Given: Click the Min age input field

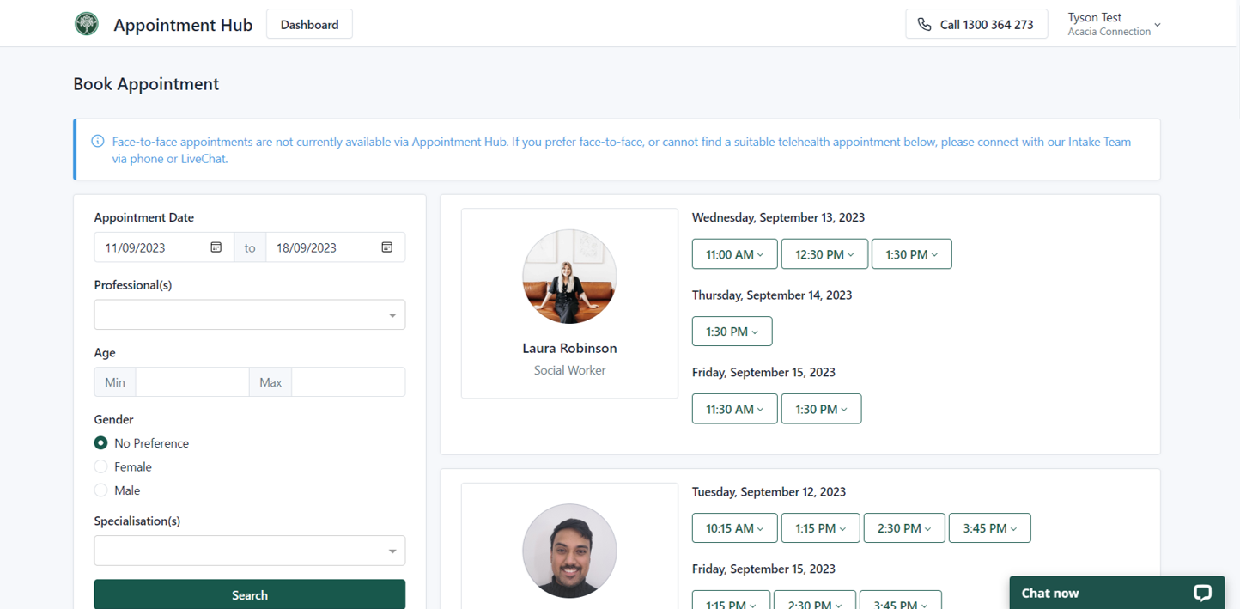Looking at the screenshot, I should click(x=192, y=381).
